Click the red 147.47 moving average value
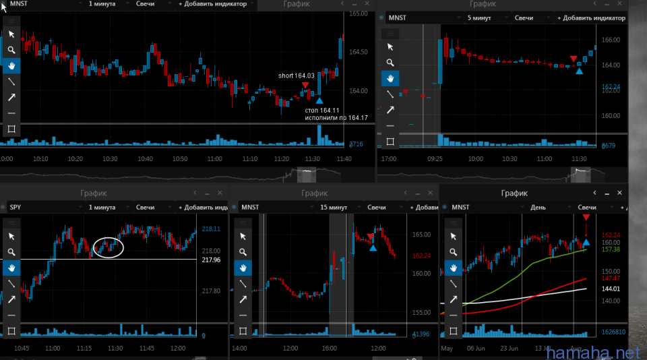The width and height of the screenshot is (647, 360). (x=611, y=278)
